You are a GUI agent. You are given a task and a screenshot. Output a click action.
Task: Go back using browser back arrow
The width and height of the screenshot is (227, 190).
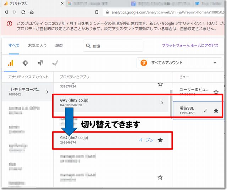[x=6, y=12]
